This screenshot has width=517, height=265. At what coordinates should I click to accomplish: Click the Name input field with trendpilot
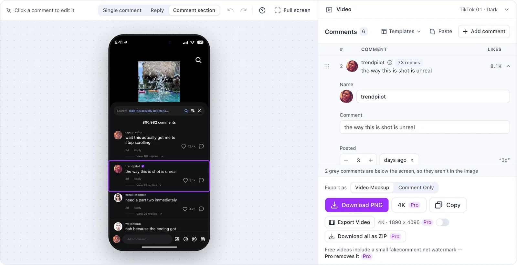433,97
